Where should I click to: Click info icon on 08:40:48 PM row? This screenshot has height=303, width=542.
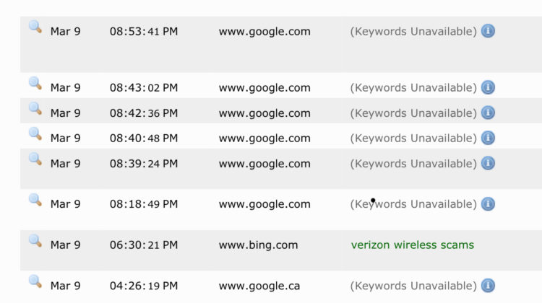tap(488, 138)
